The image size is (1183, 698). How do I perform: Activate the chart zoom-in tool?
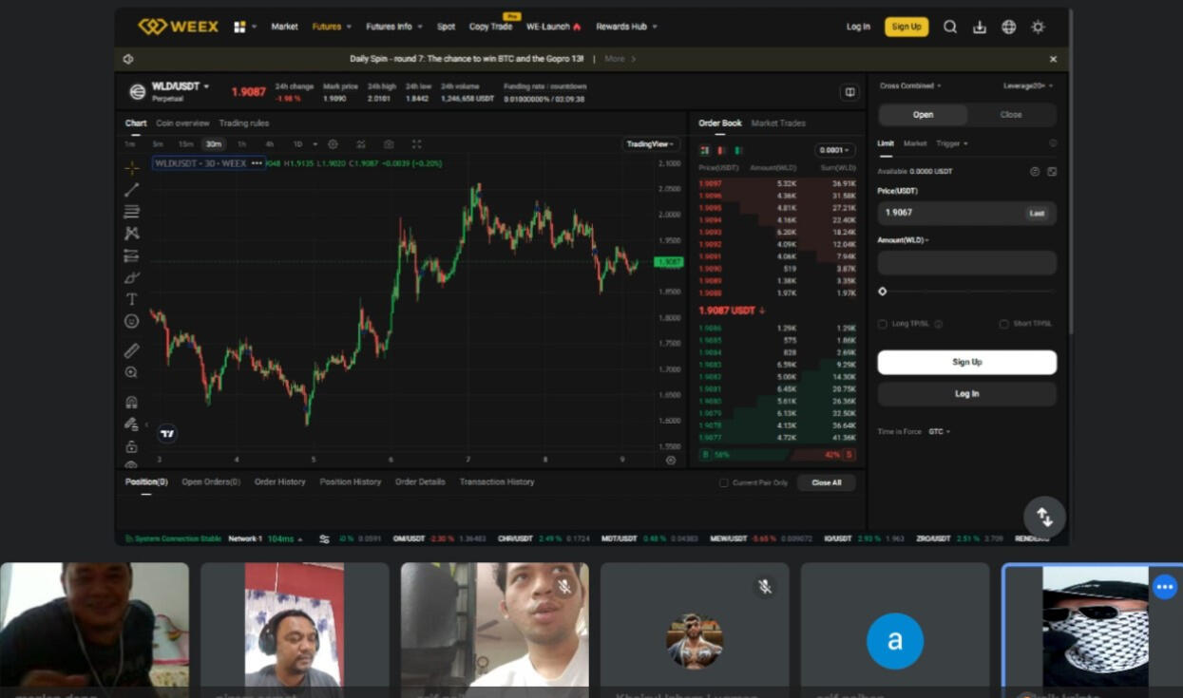(x=131, y=373)
